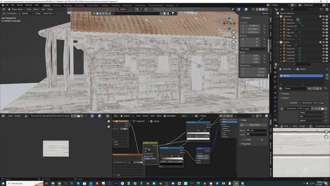This screenshot has height=186, width=330.
Task: Click plank texture thumbnail in image editor
Action: point(56,149)
